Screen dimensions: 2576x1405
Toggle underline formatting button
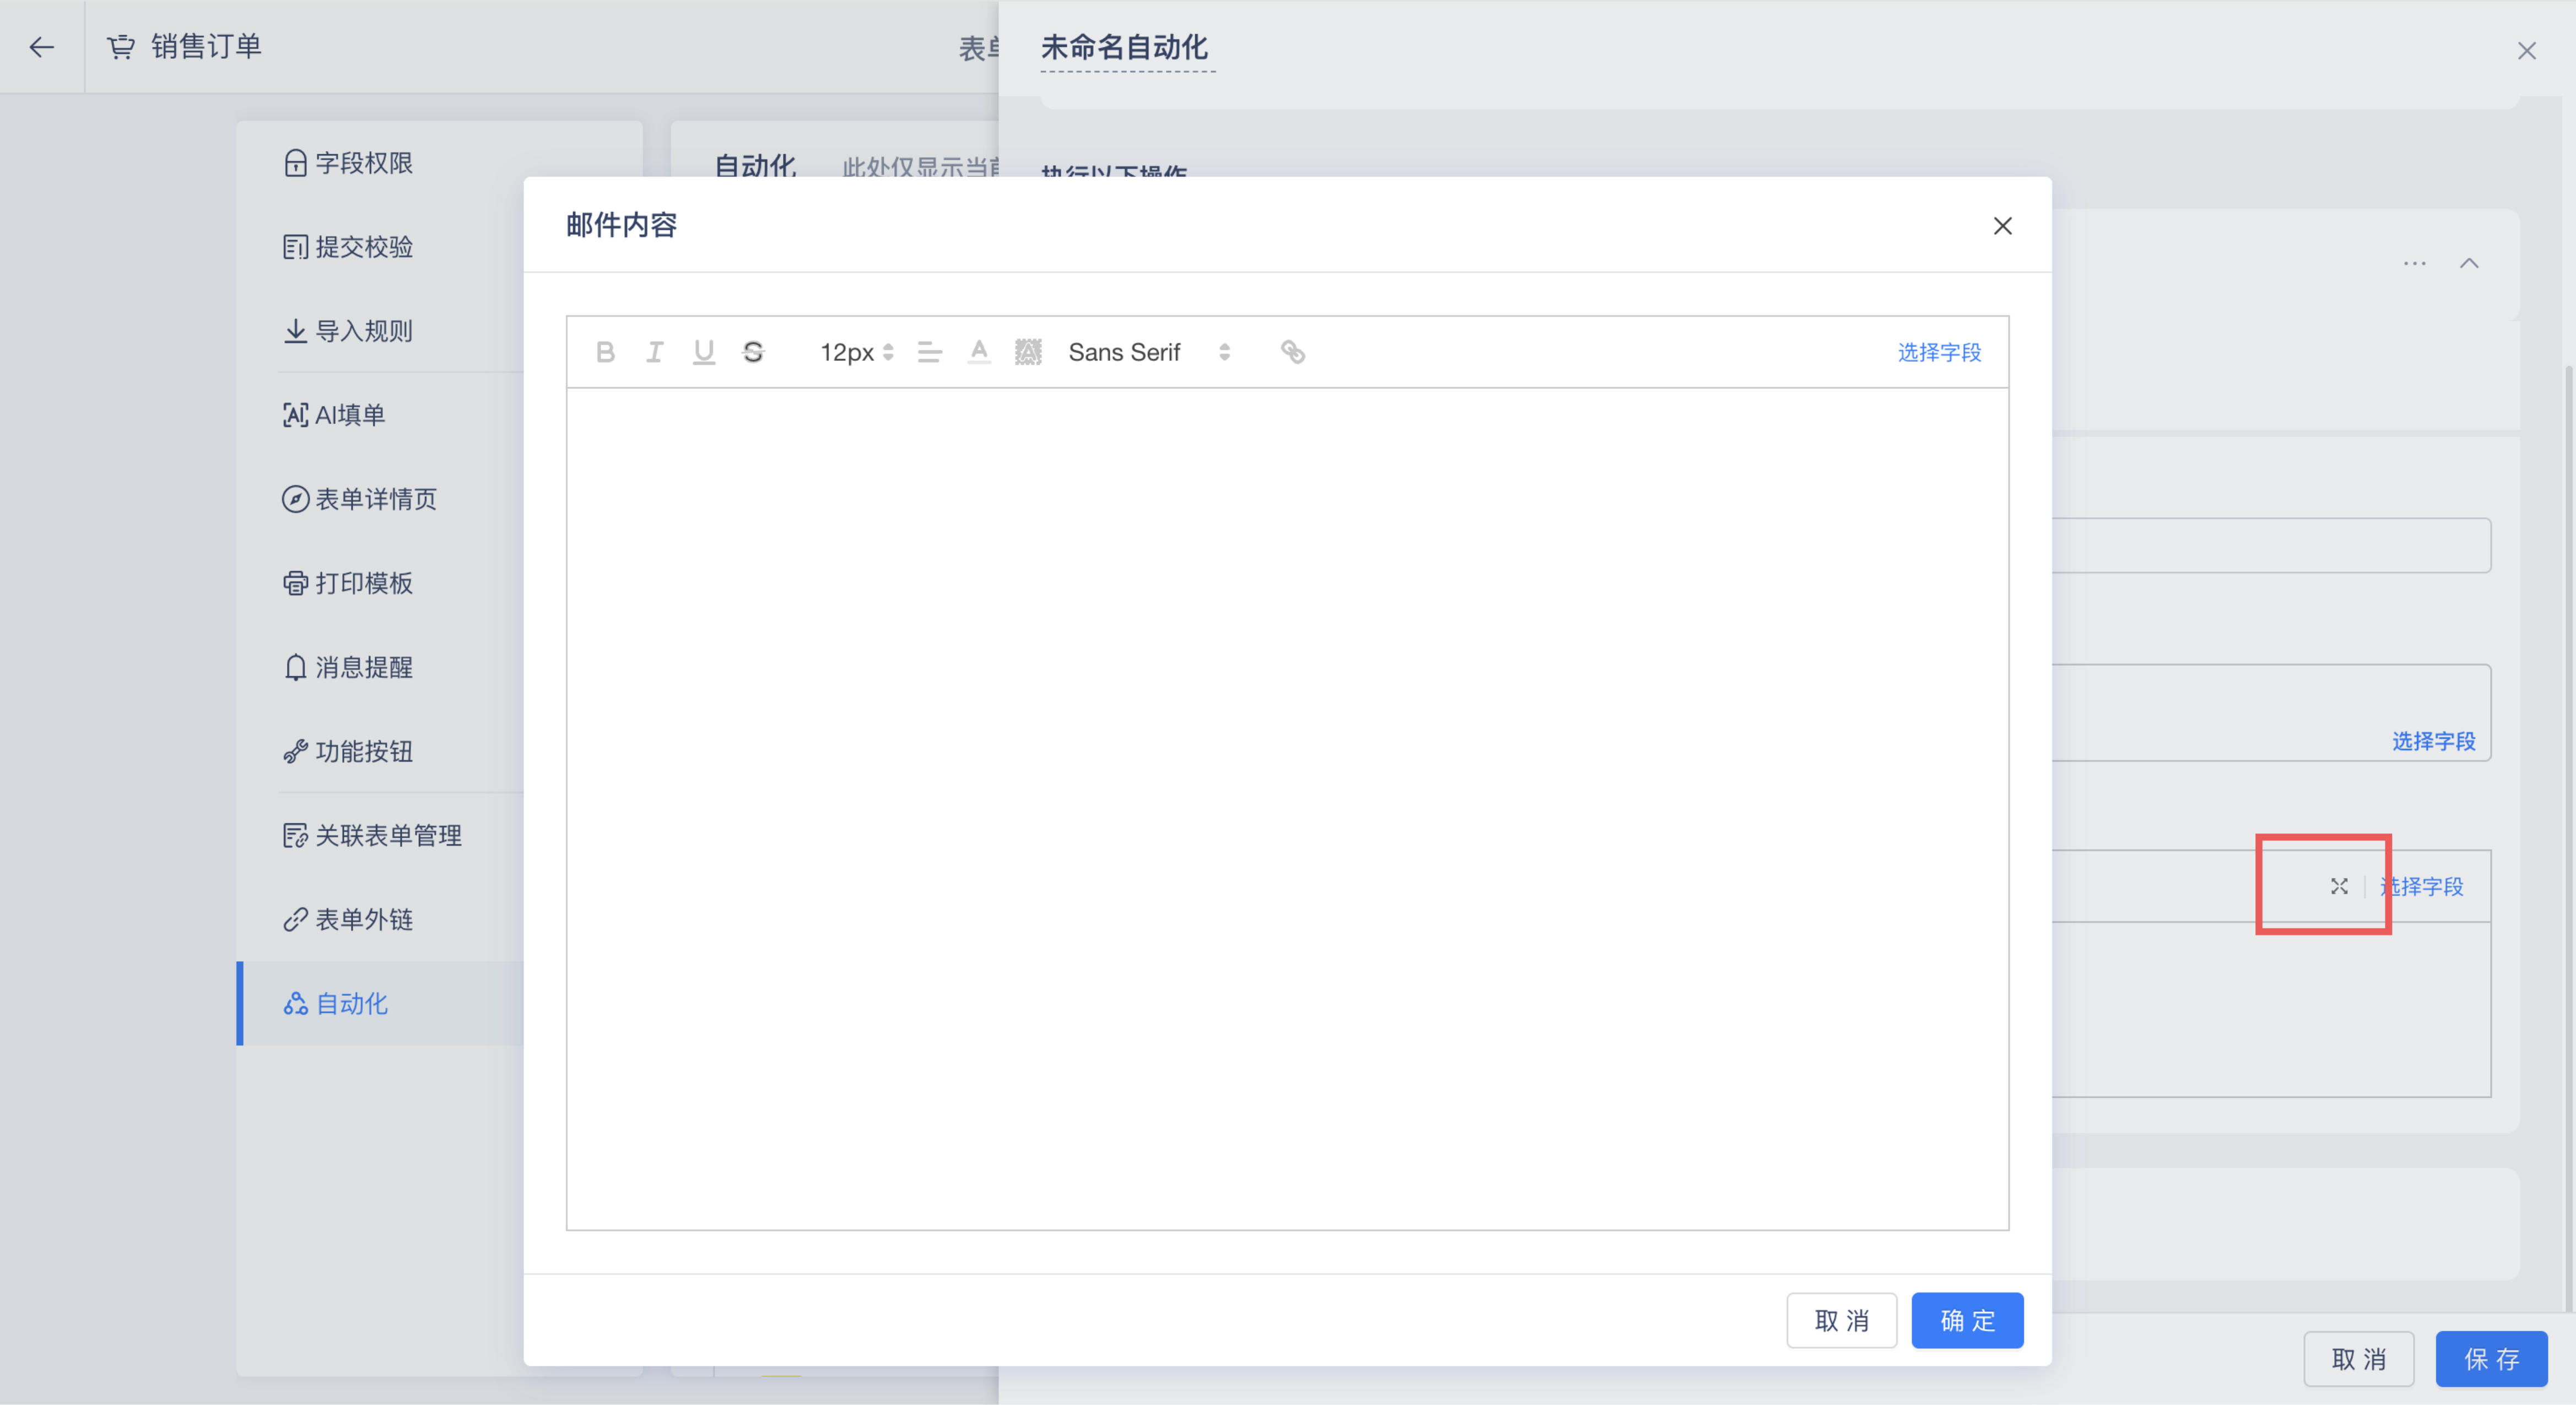703,352
